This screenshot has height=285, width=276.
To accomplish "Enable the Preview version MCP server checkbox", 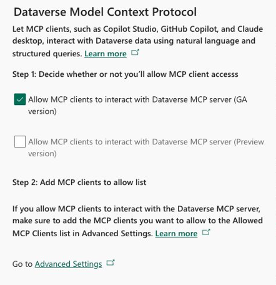I will (x=20, y=141).
